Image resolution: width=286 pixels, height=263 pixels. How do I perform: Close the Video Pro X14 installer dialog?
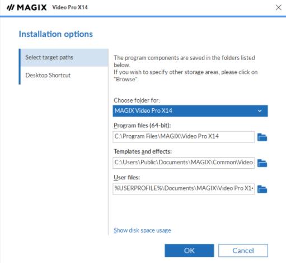pos(279,7)
